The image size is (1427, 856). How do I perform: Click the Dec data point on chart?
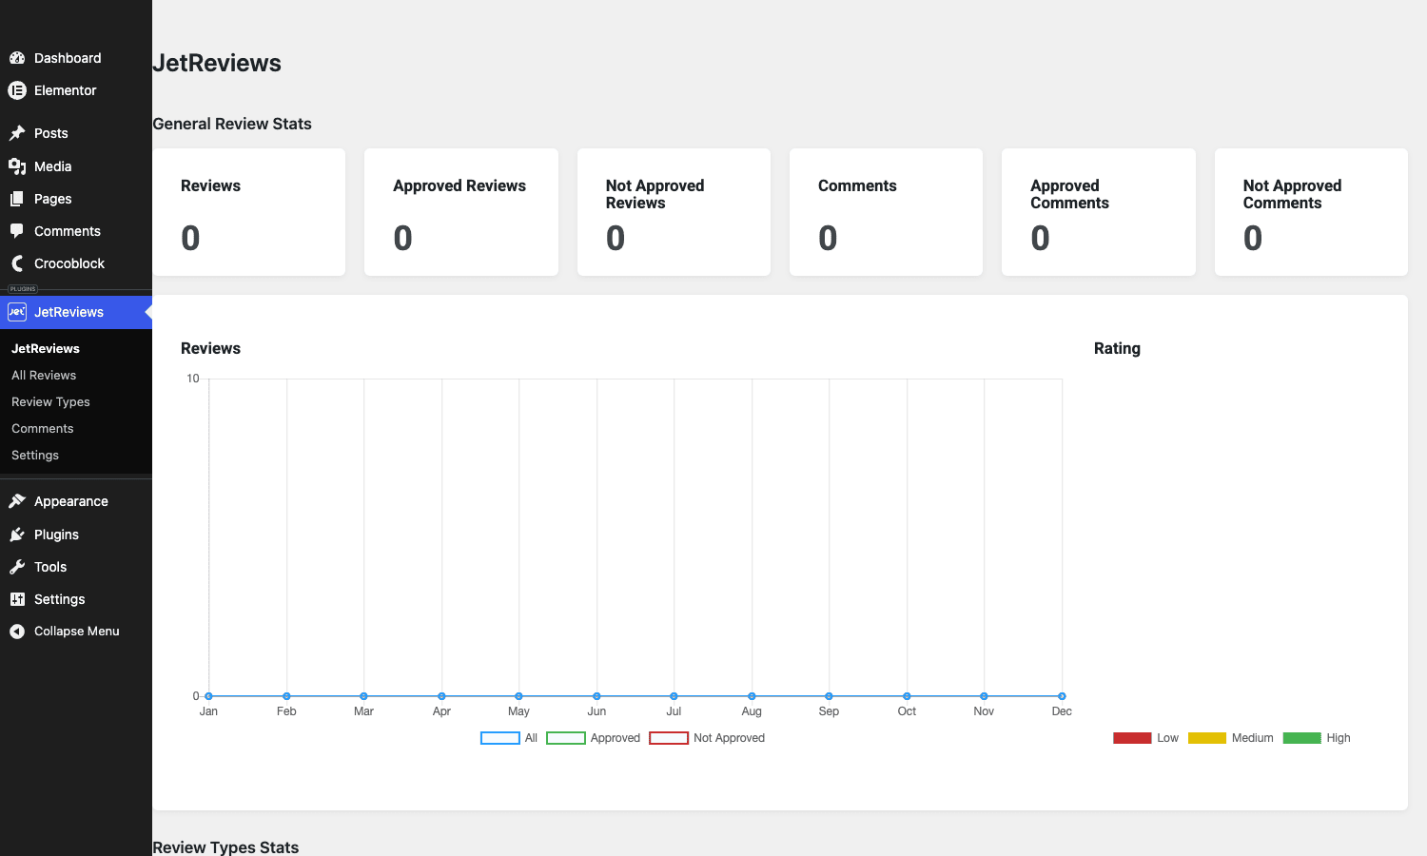pos(1062,696)
